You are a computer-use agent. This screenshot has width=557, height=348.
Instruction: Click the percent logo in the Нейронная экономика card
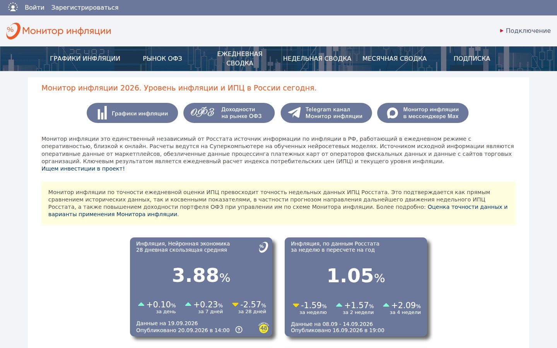tap(263, 247)
